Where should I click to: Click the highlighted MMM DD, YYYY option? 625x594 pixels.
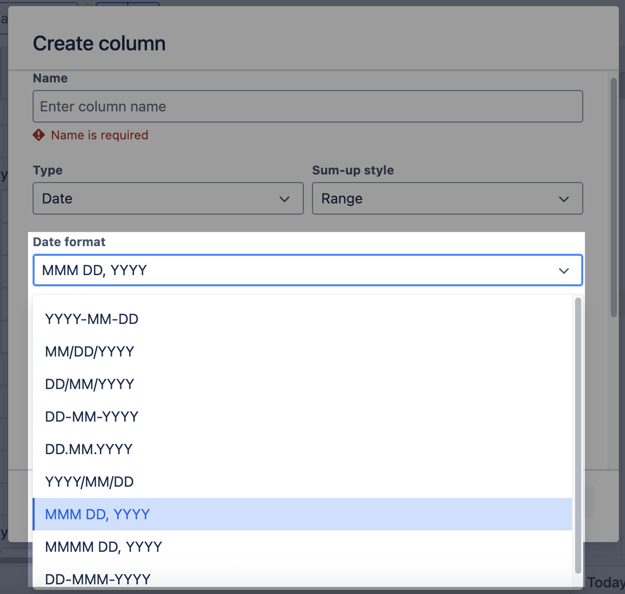coord(98,514)
